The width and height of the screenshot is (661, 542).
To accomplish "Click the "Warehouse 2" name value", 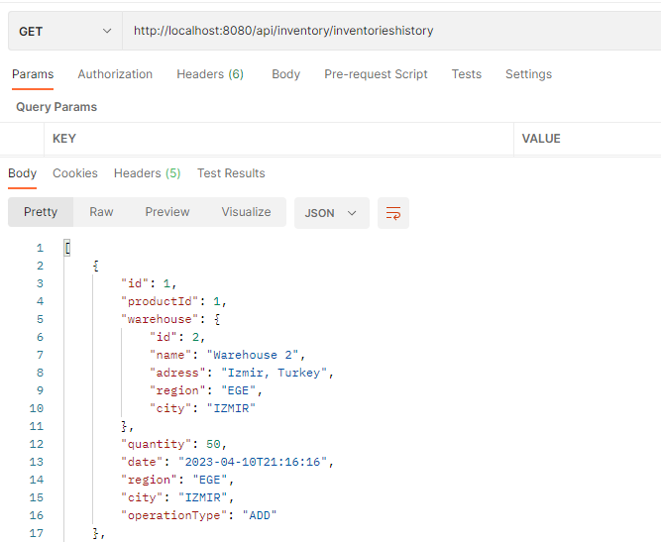I will (x=252, y=355).
